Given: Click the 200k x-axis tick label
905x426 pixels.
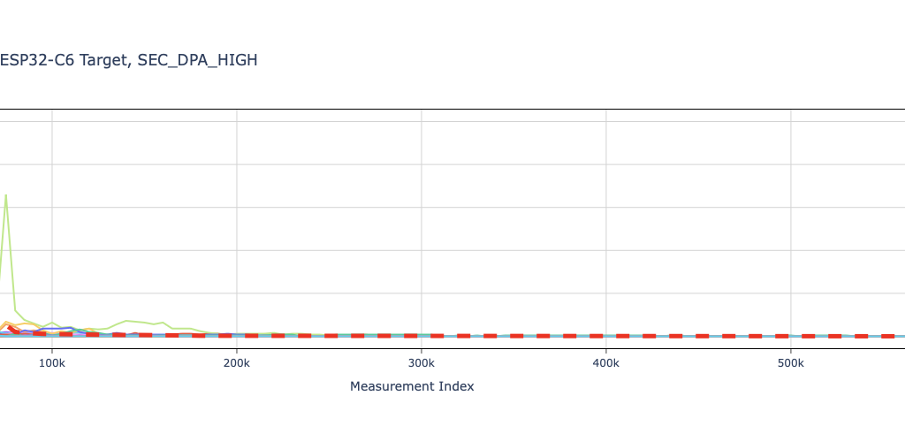Looking at the screenshot, I should pyautogui.click(x=236, y=363).
